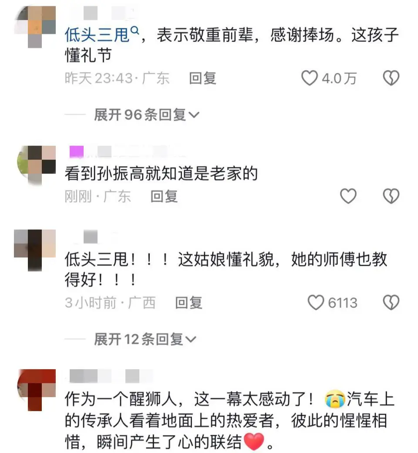Tap chevron beside 展开96条回复
This screenshot has width=418, height=453.
(194, 115)
